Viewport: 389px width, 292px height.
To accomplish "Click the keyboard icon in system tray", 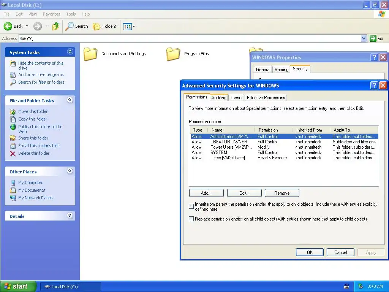I will (346, 287).
